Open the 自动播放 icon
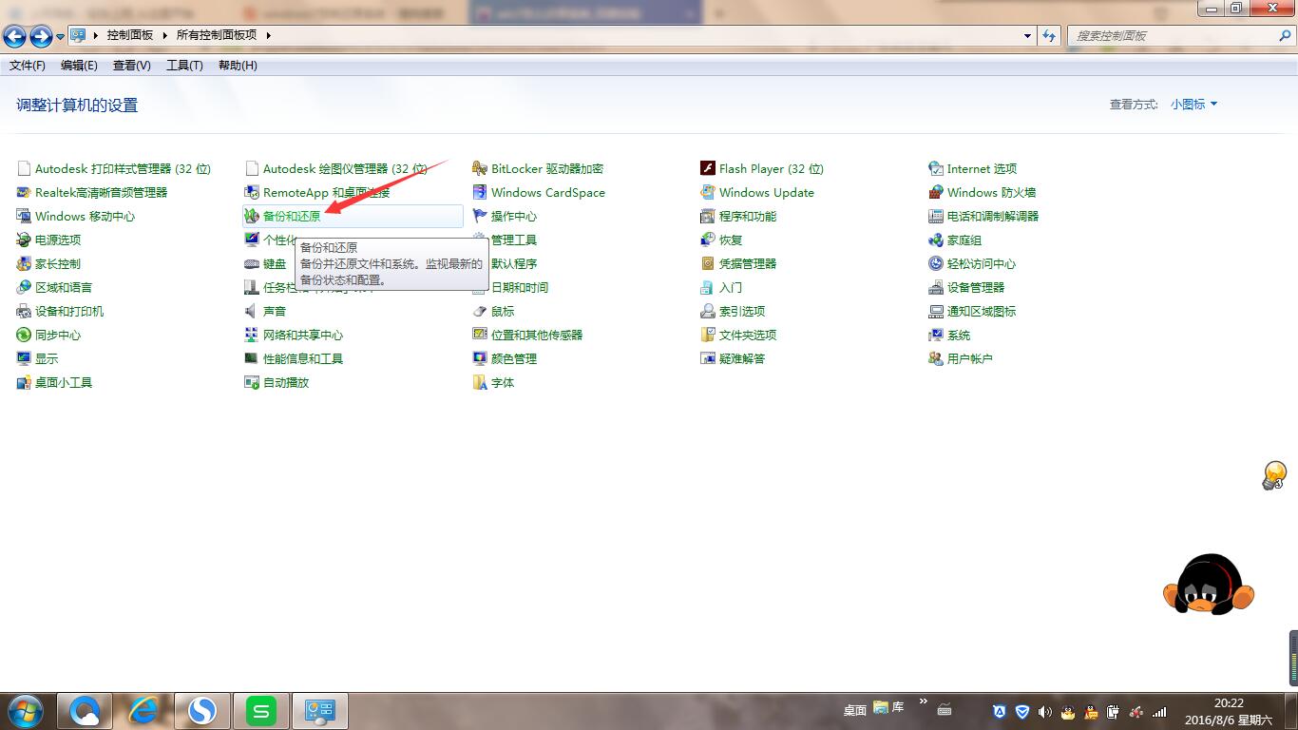 252,382
